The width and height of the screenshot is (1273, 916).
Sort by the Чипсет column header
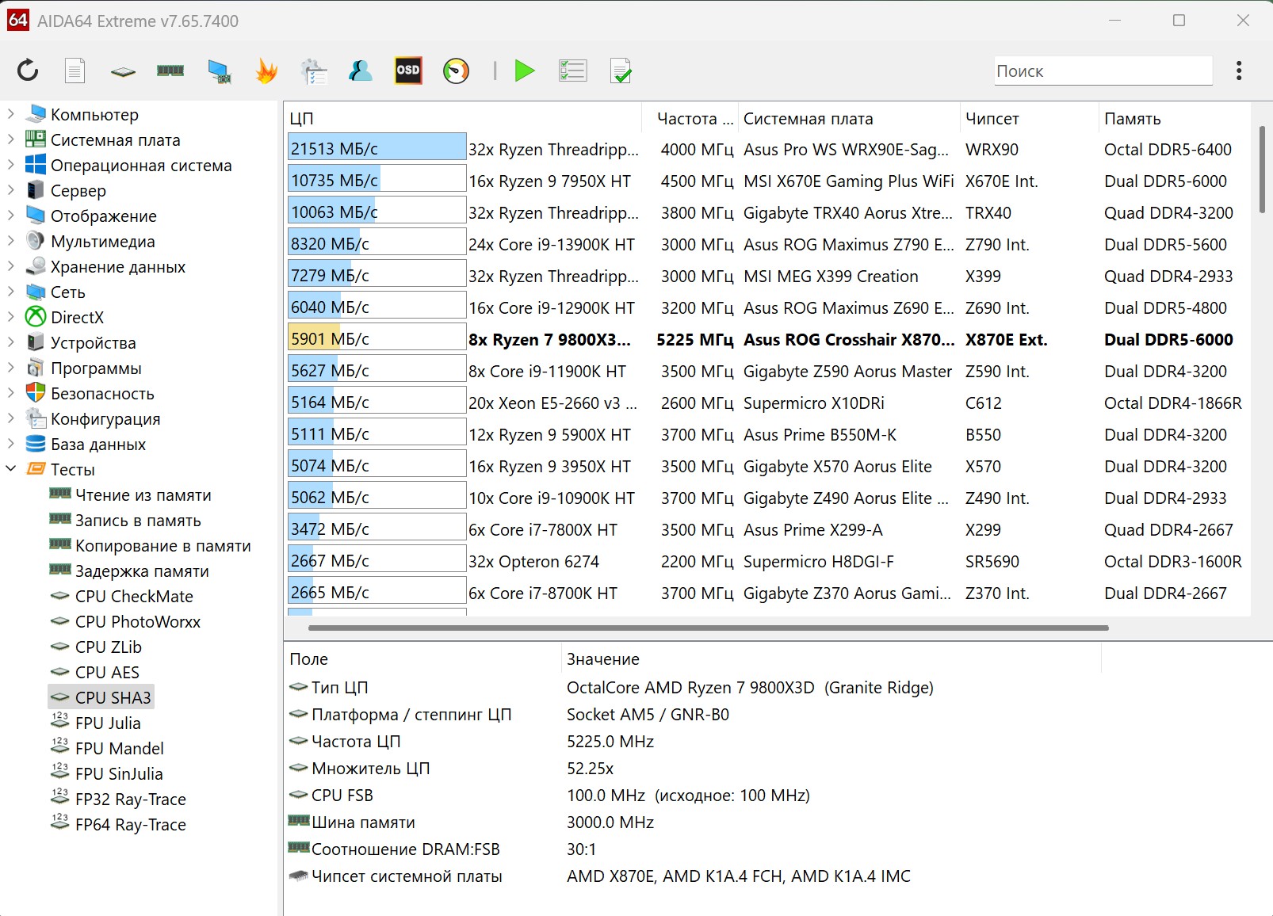(1029, 119)
